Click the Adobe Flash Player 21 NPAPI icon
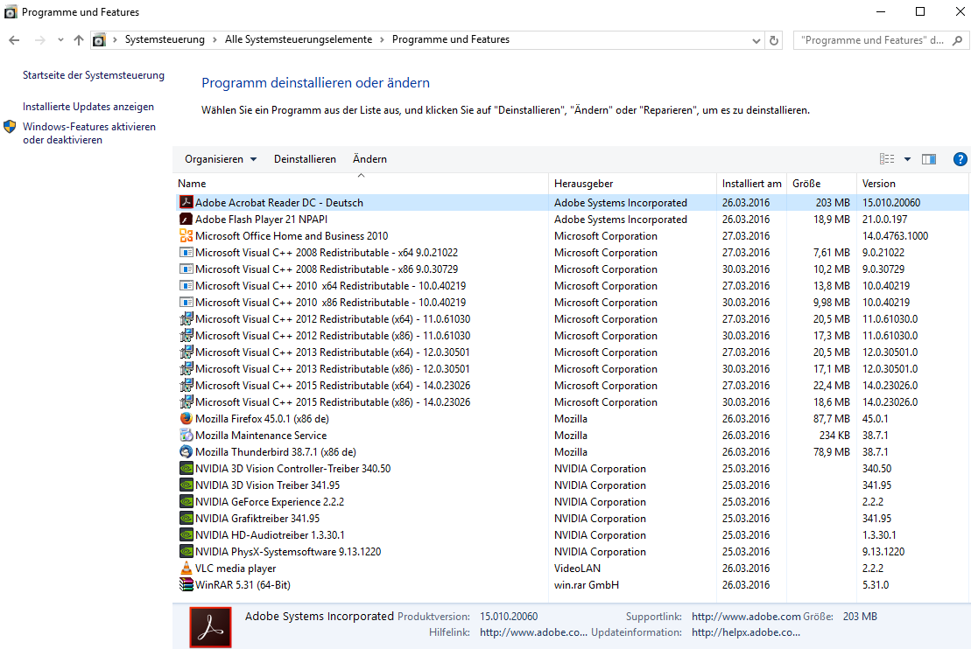The width and height of the screenshot is (971, 649). click(x=186, y=219)
